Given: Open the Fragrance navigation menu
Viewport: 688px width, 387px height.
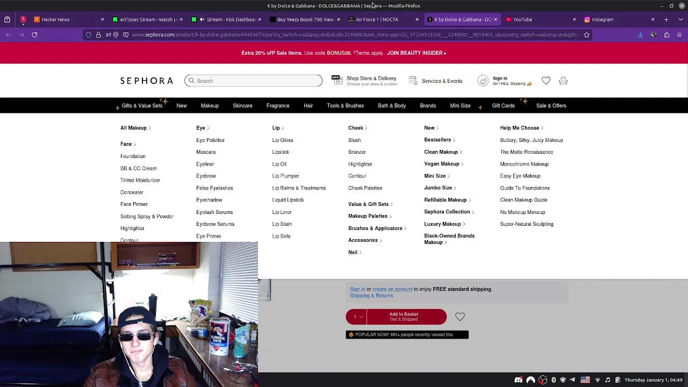Looking at the screenshot, I should coord(278,106).
